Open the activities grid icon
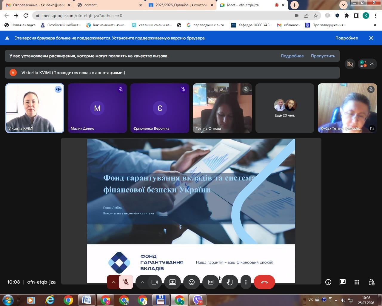 (357, 282)
